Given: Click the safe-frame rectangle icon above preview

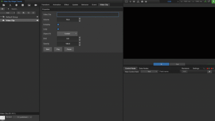Looking at the screenshot, I should pyautogui.click(x=127, y=2).
